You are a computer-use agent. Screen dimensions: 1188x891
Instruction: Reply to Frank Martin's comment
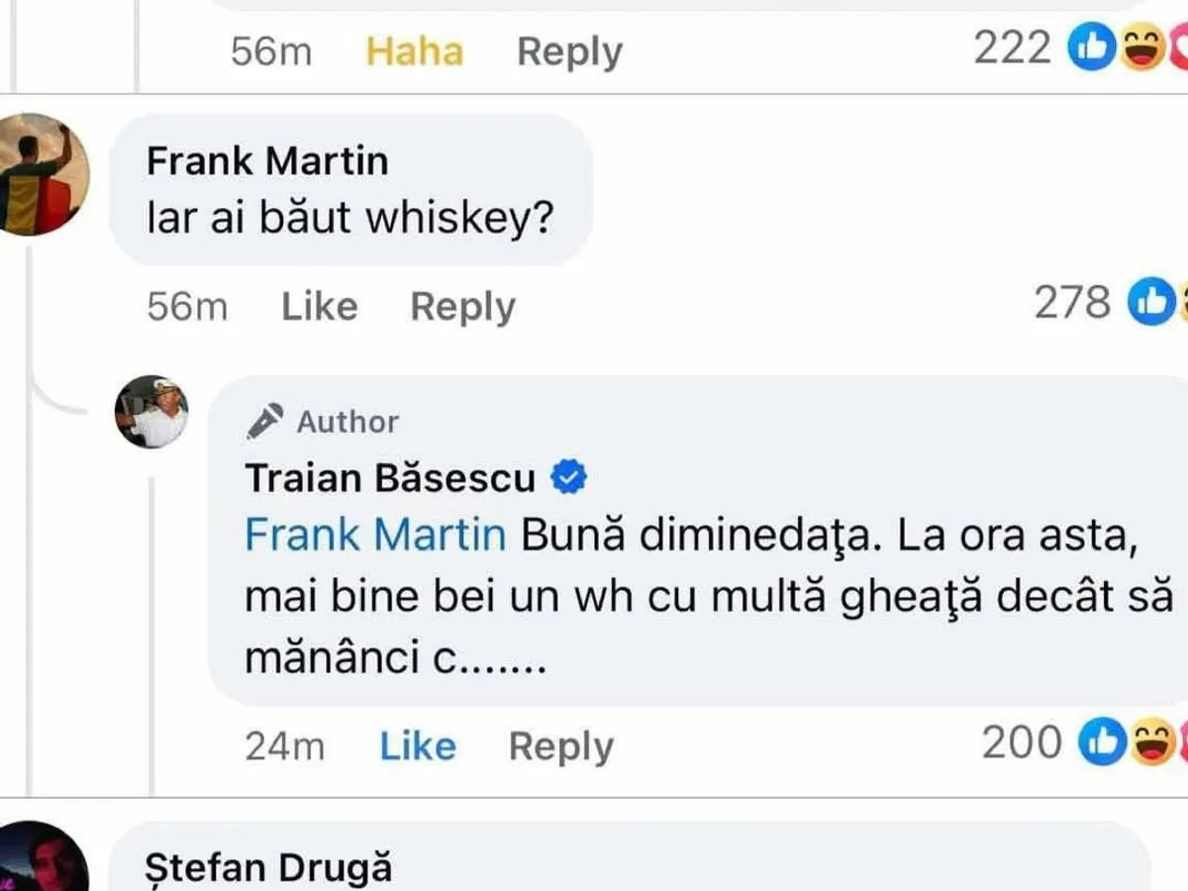[462, 307]
